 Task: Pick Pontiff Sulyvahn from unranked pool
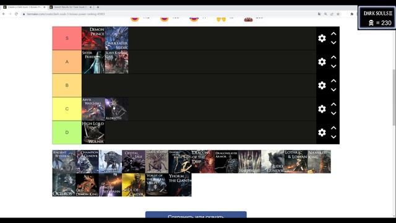pyautogui.click(x=110, y=185)
